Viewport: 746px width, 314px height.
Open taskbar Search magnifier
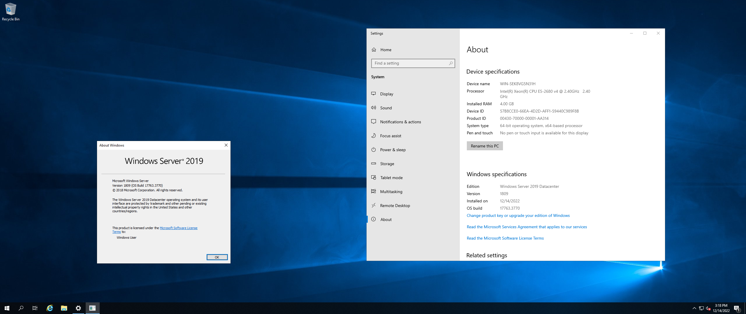tap(21, 308)
